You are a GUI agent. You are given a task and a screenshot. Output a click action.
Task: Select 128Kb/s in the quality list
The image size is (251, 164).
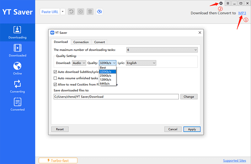coord(108,80)
